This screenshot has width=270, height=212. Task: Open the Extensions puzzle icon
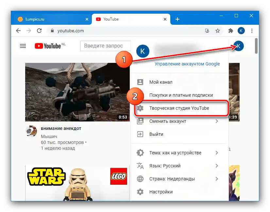(230, 31)
